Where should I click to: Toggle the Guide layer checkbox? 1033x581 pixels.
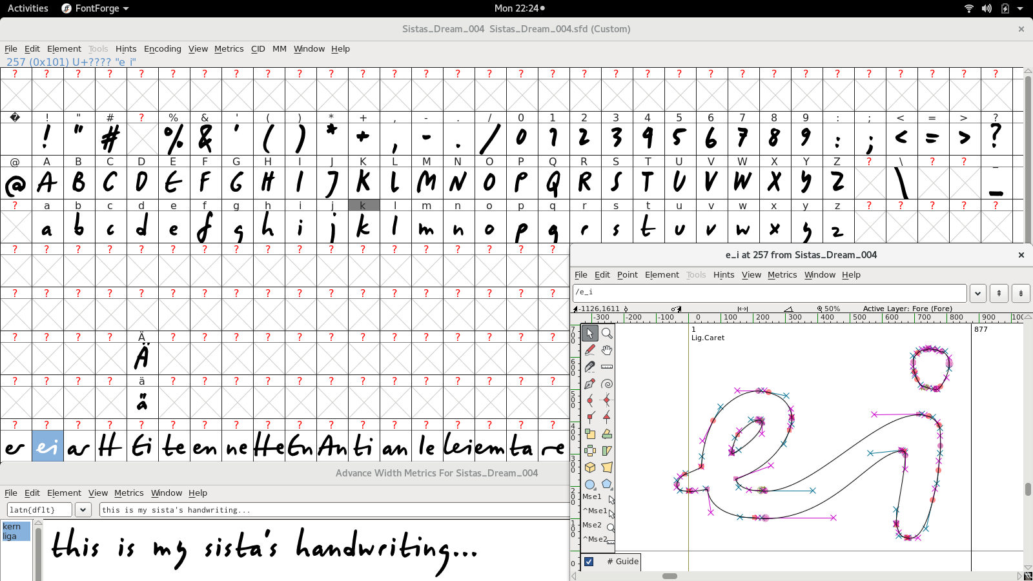pos(589,562)
